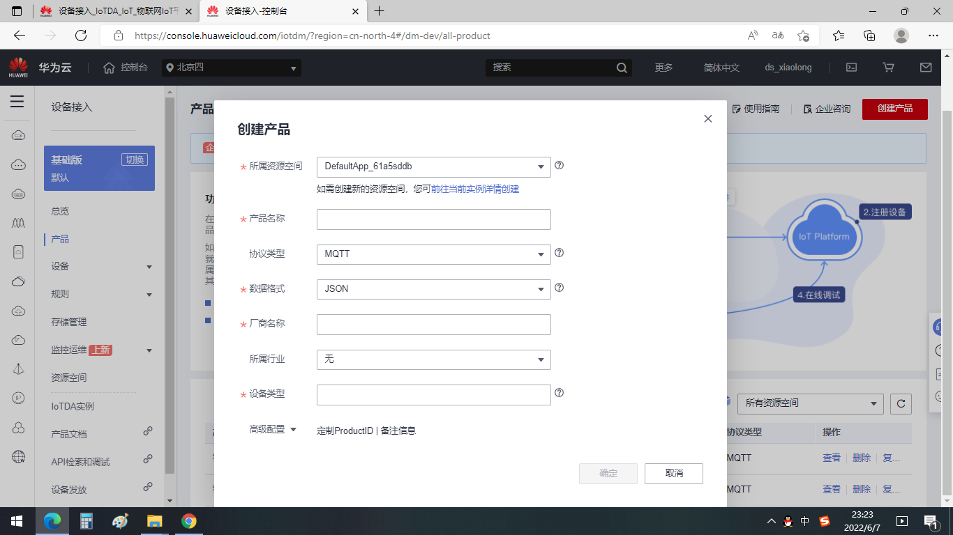Image resolution: width=953 pixels, height=535 pixels.
Task: Click the read aloud icon in the address bar
Action: point(753,36)
